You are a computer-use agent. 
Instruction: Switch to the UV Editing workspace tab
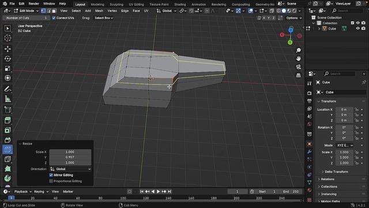coord(136,4)
